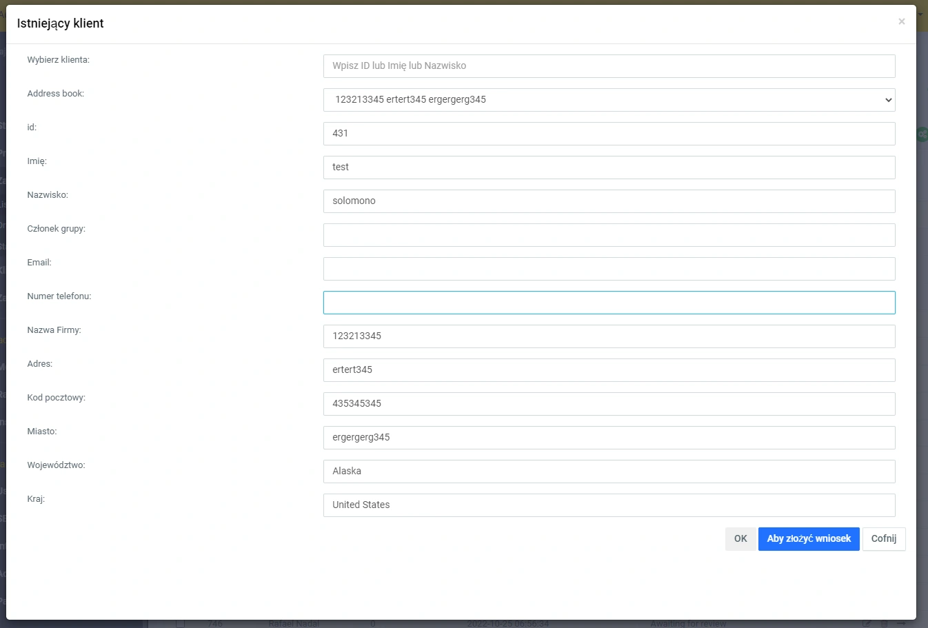Click the blue Aby złożyć wniosek button
Viewport: 928px width, 628px height.
(x=808, y=539)
